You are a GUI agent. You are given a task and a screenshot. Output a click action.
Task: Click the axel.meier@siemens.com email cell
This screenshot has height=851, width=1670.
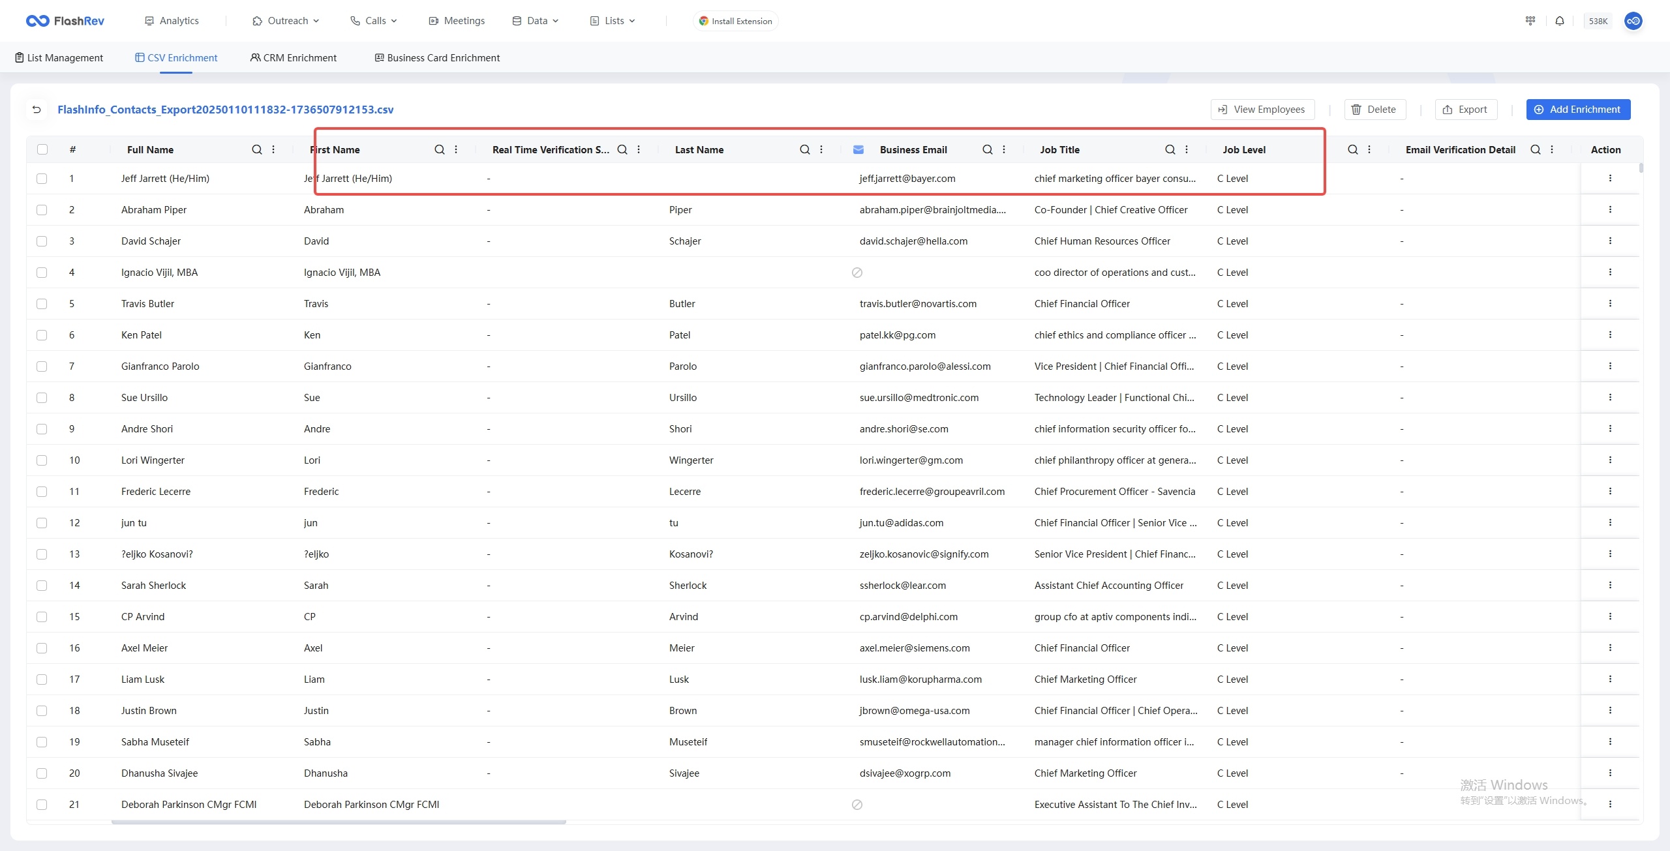(915, 648)
